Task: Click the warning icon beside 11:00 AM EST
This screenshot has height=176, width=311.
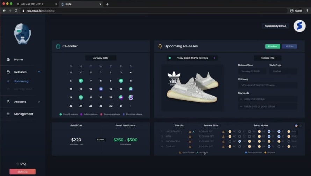Action: (223, 147)
